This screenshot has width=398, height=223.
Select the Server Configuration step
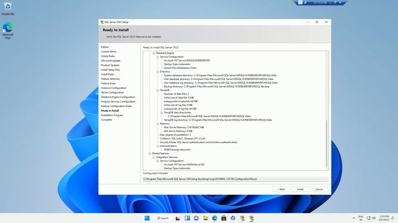tap(113, 92)
